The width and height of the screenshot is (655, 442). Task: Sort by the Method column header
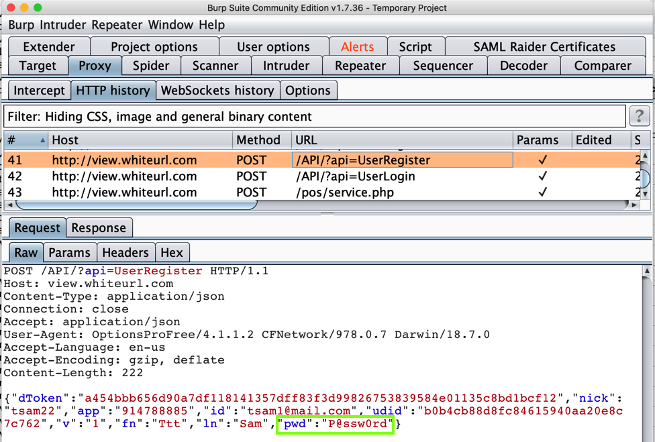click(x=262, y=140)
